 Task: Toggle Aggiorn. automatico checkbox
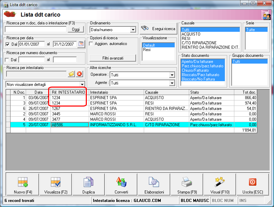(x=91, y=44)
